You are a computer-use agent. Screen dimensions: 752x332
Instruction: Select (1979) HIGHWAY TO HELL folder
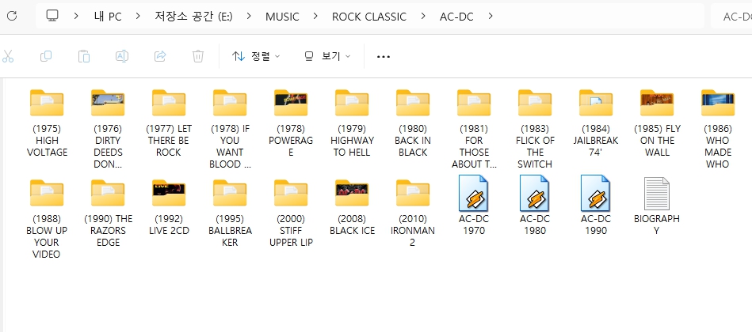pyautogui.click(x=352, y=103)
